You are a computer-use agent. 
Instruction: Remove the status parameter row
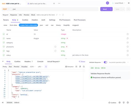tap(128, 55)
